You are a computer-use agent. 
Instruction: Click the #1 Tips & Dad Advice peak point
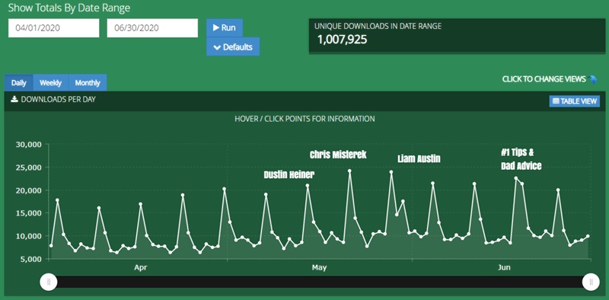click(516, 178)
